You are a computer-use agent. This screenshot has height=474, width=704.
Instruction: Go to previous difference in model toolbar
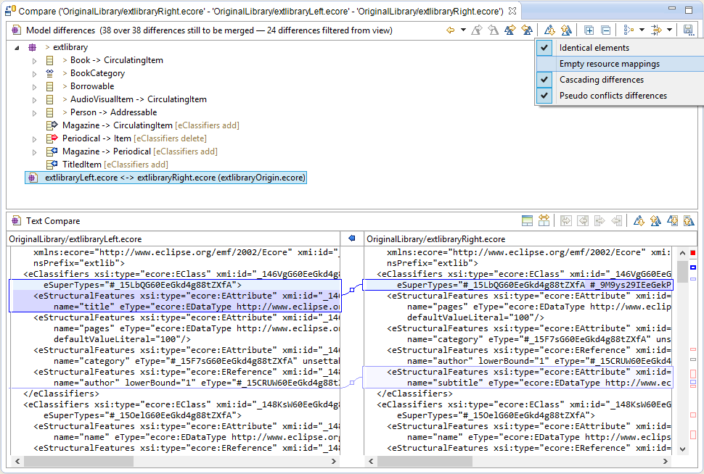pyautogui.click(x=566, y=30)
